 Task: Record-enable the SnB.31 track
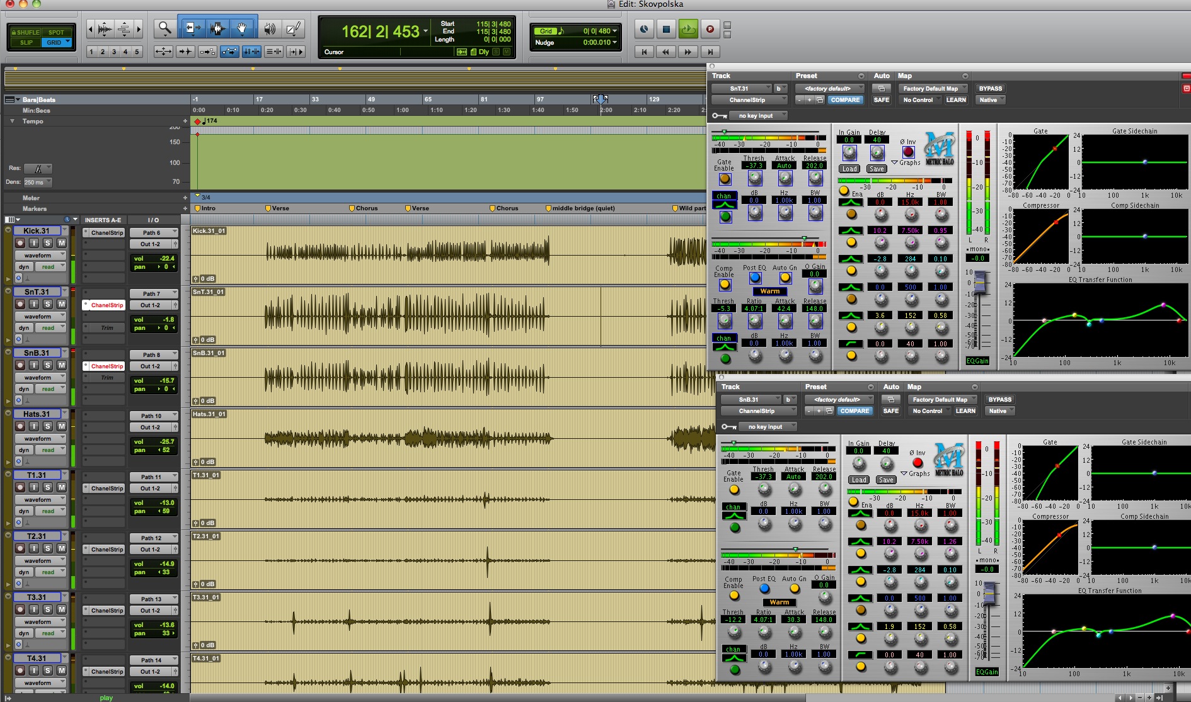pos(20,365)
